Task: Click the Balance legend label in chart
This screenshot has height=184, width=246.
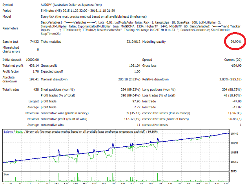Action: click(8, 131)
